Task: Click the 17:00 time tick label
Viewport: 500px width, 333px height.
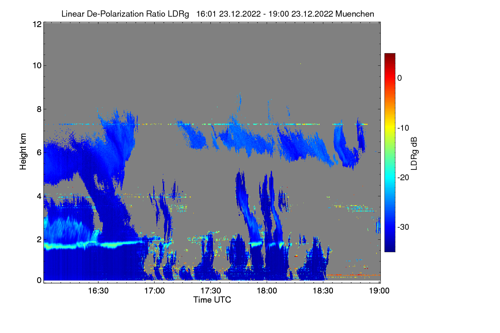Action: click(155, 291)
